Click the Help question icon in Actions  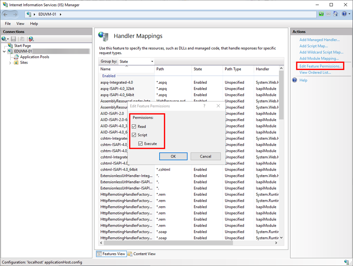(294, 80)
